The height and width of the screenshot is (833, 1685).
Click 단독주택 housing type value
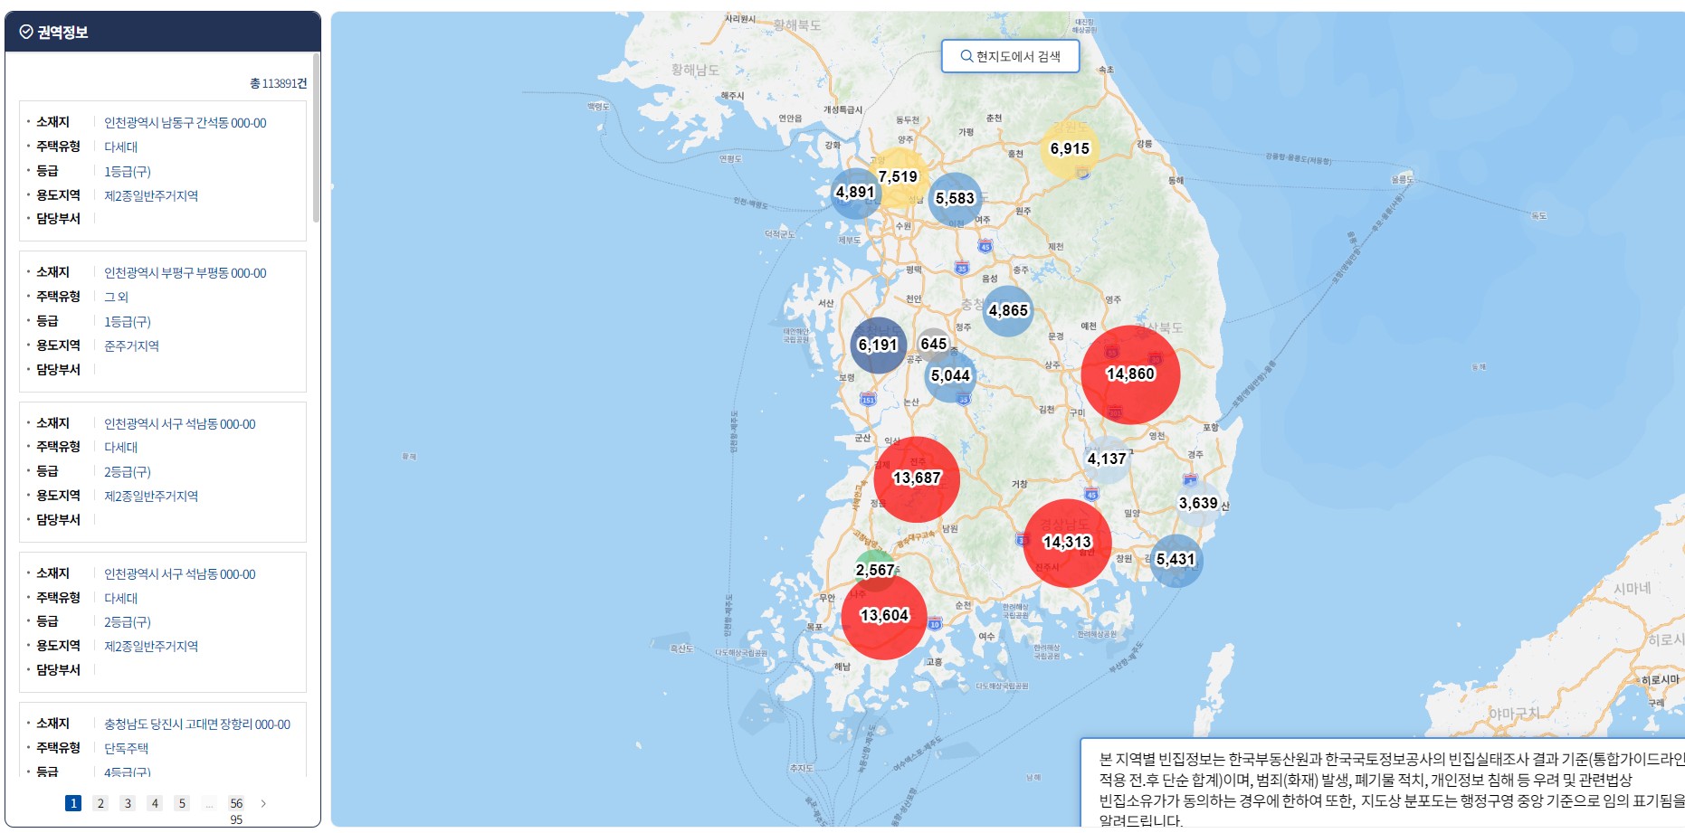[126, 748]
